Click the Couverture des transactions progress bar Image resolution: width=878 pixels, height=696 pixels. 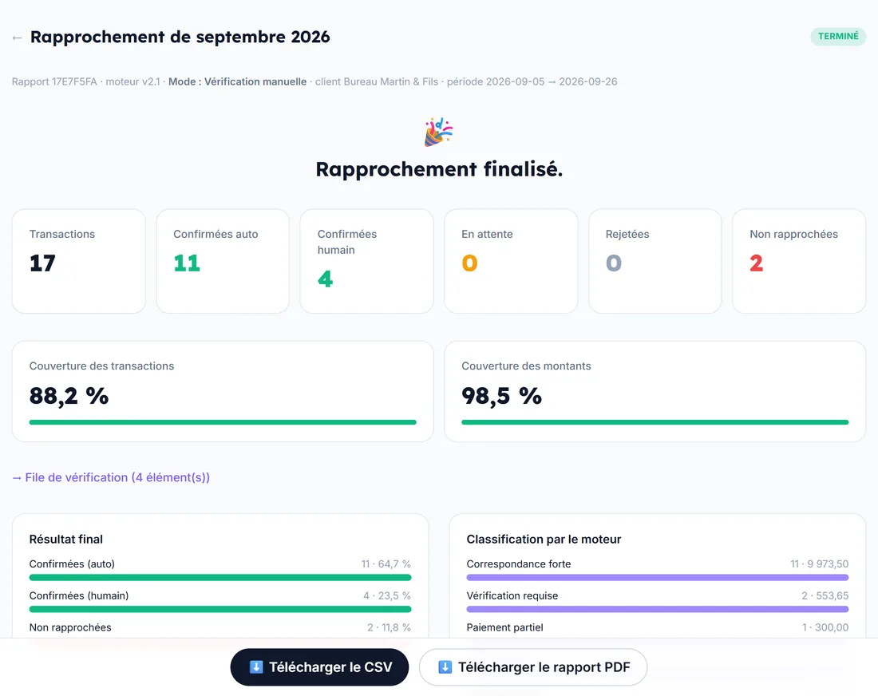(x=223, y=422)
